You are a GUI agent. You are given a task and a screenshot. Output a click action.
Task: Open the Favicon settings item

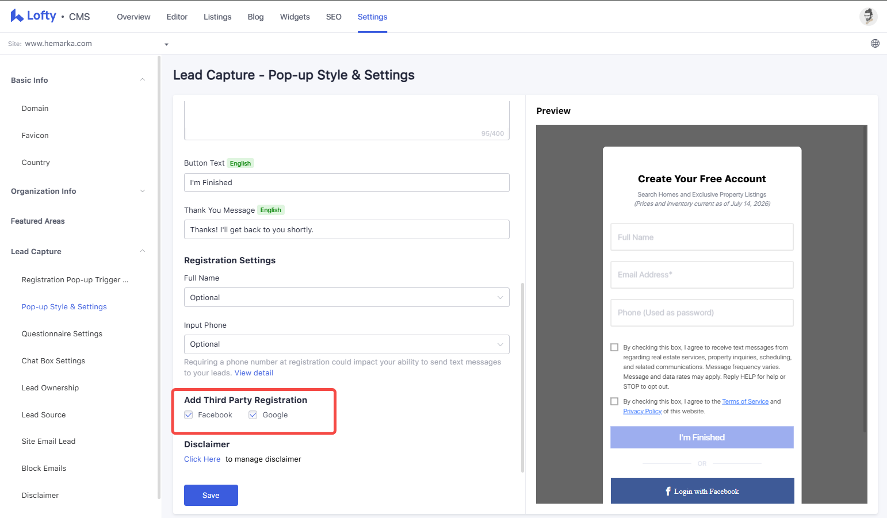(x=35, y=136)
